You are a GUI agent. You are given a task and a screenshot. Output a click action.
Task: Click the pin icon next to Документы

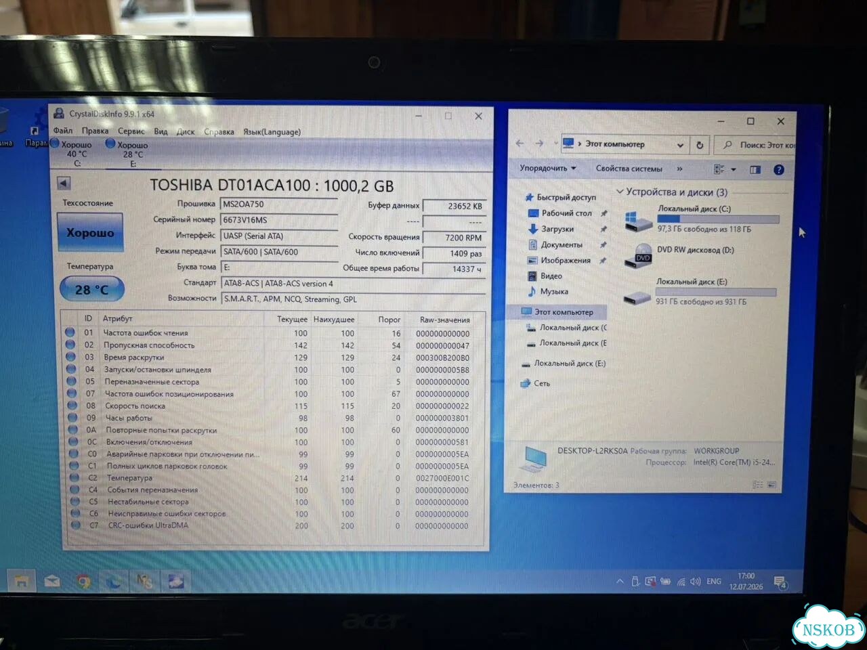[603, 244]
